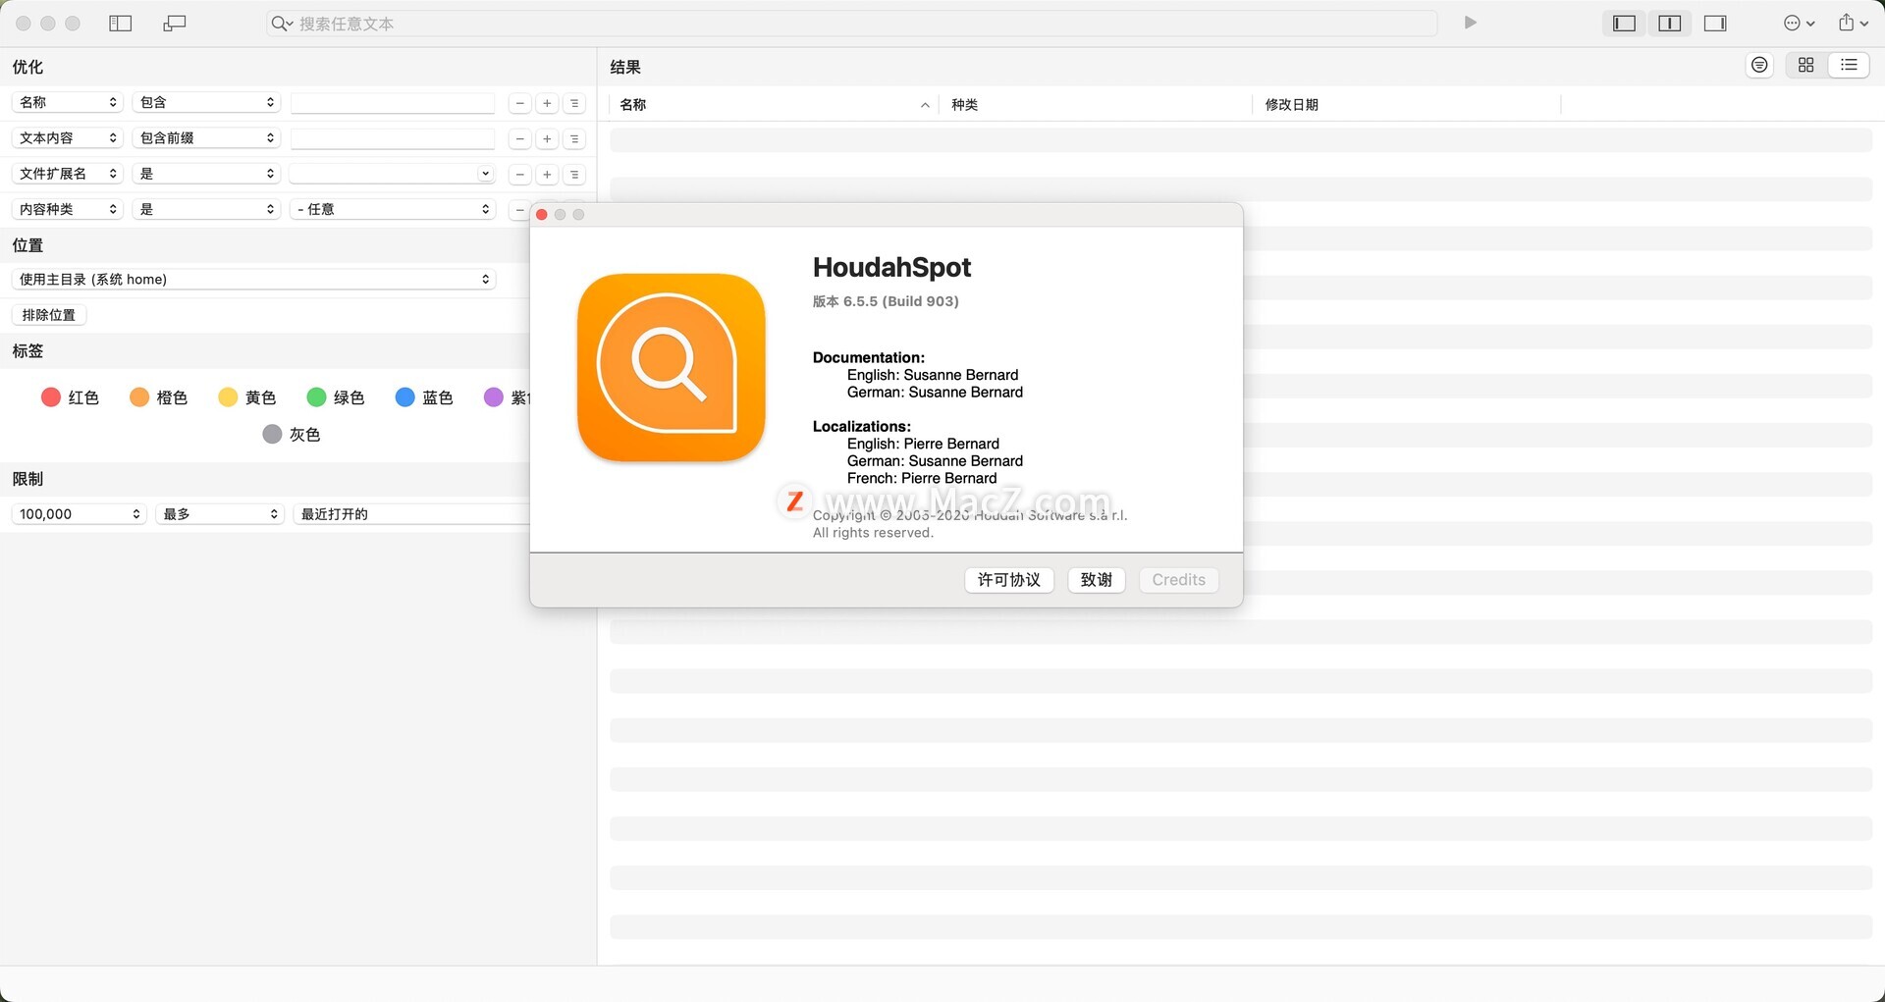Select the red 红色 tag
Screen dimensions: 1885x1002
[x=70, y=396]
